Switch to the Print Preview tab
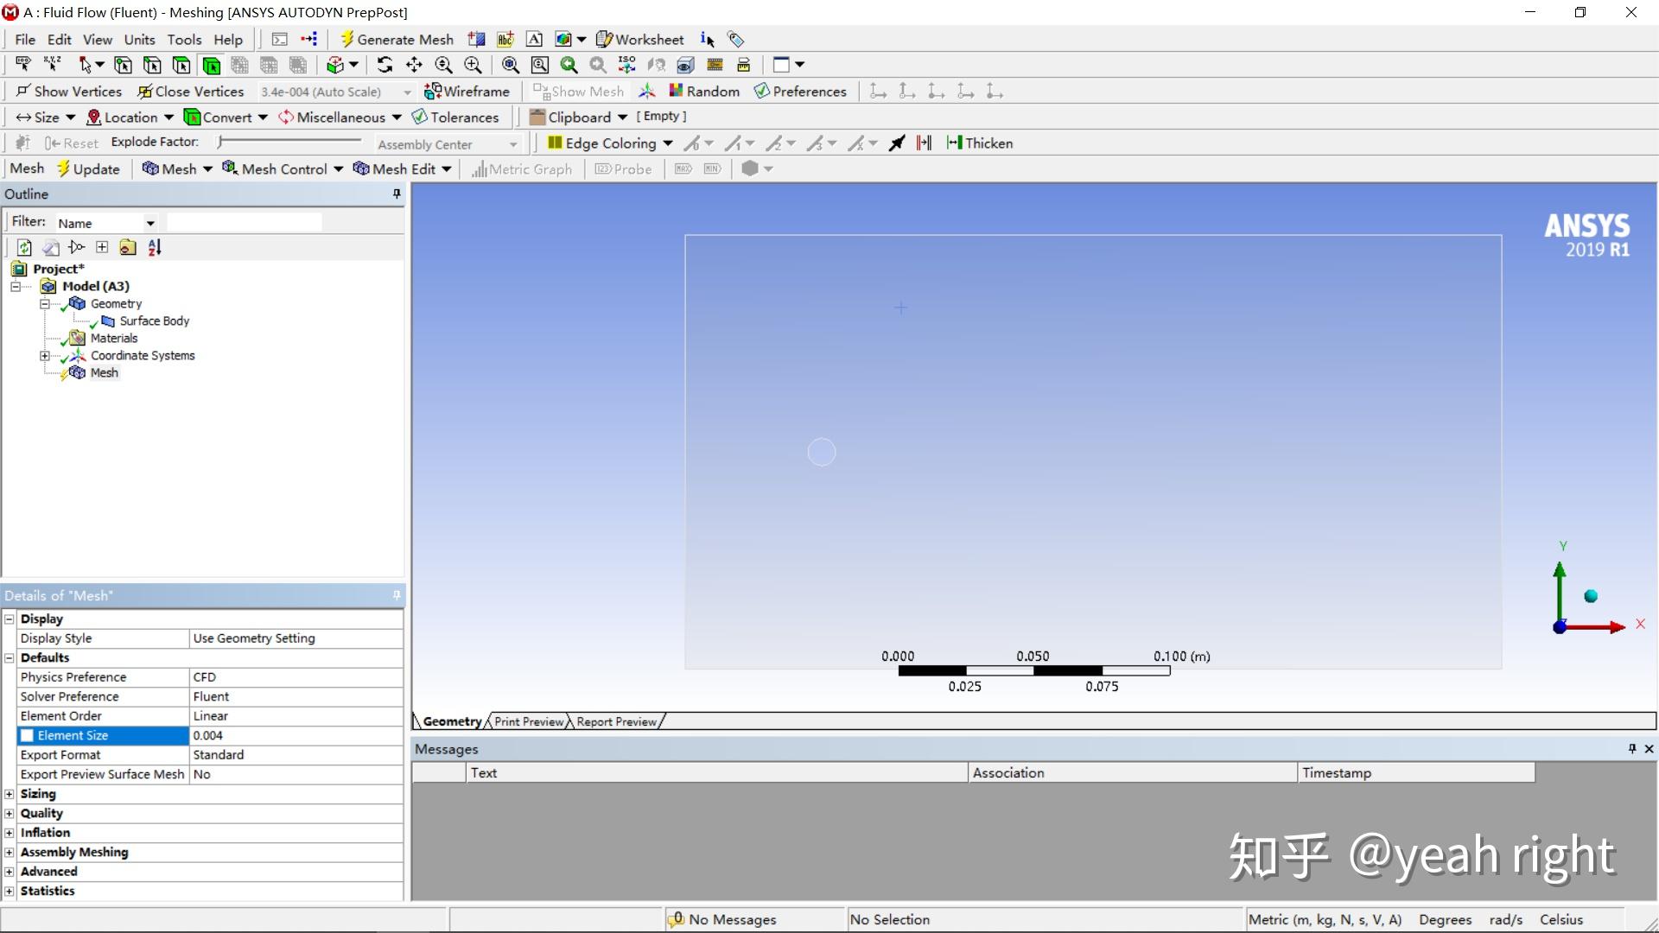The height and width of the screenshot is (933, 1659). [x=528, y=721]
